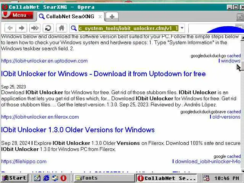The image size is (244, 183).
Task: Click the tab bar panel icon at right
Action: pyautogui.click(x=240, y=17)
